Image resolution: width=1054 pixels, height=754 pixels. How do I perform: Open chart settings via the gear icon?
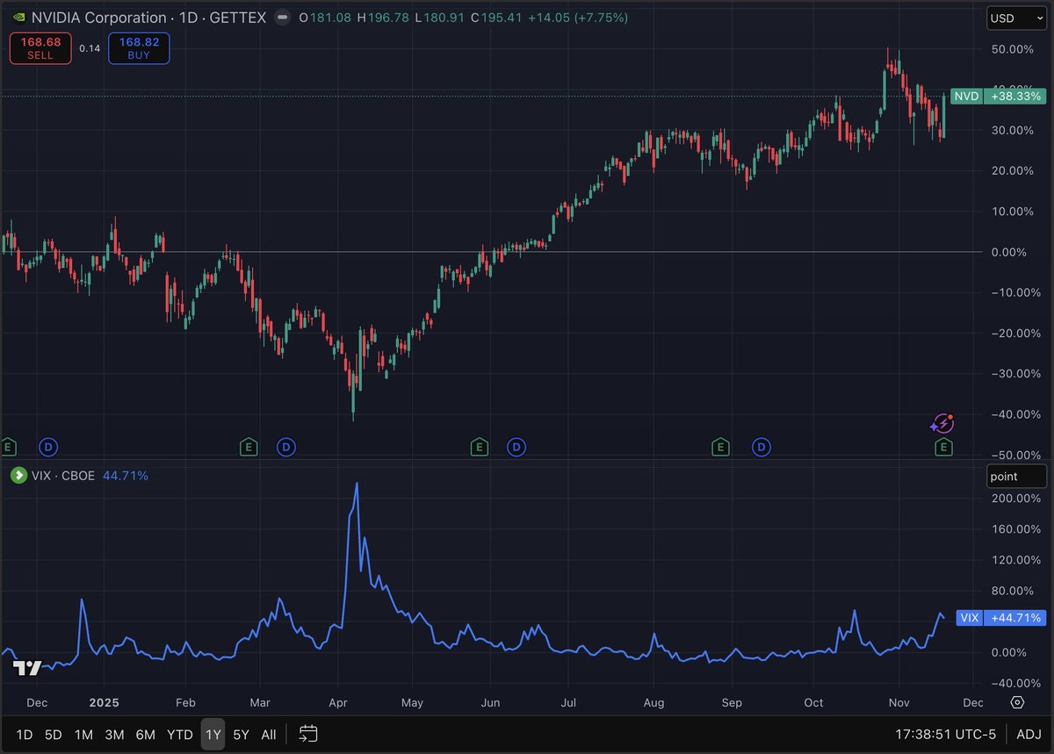1017,702
